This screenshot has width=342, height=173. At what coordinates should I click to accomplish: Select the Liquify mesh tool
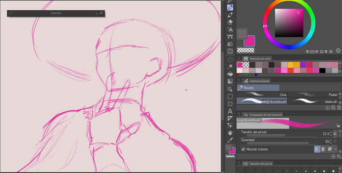coord(230,51)
